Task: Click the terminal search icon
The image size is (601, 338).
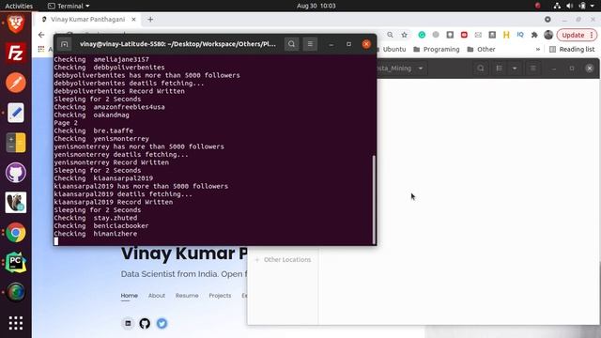Action: 291,44
